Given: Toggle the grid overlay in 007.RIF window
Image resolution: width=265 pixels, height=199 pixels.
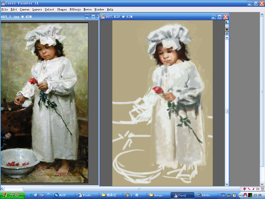Looking at the screenshot, I should point(227,26).
